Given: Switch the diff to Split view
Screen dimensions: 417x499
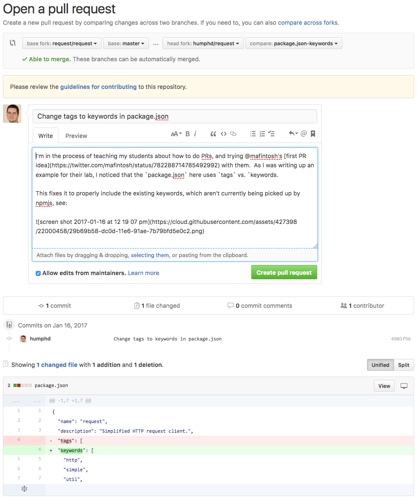Looking at the screenshot, I should pos(403,365).
